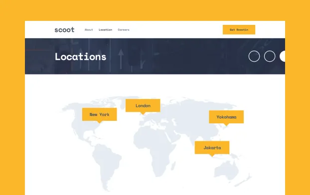The width and height of the screenshot is (310, 195).
Task: Open the Careers nav link
Action: 124,30
